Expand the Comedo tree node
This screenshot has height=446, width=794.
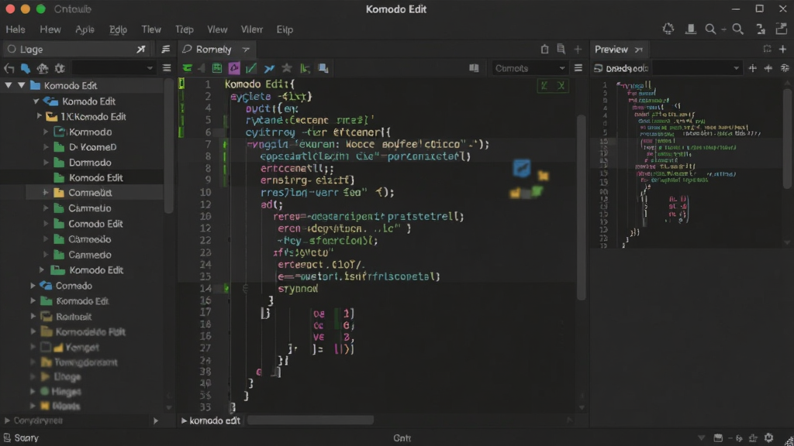[x=33, y=286]
